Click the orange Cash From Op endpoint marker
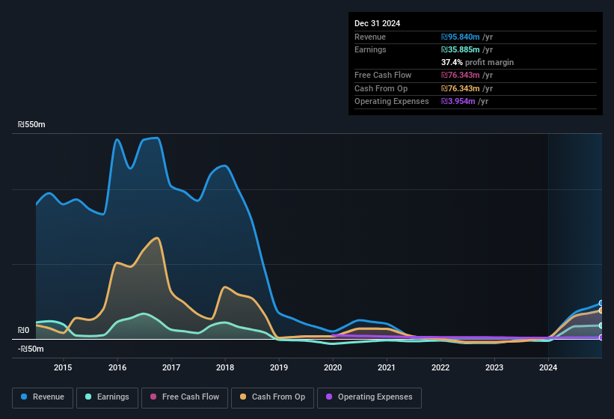 [601, 311]
